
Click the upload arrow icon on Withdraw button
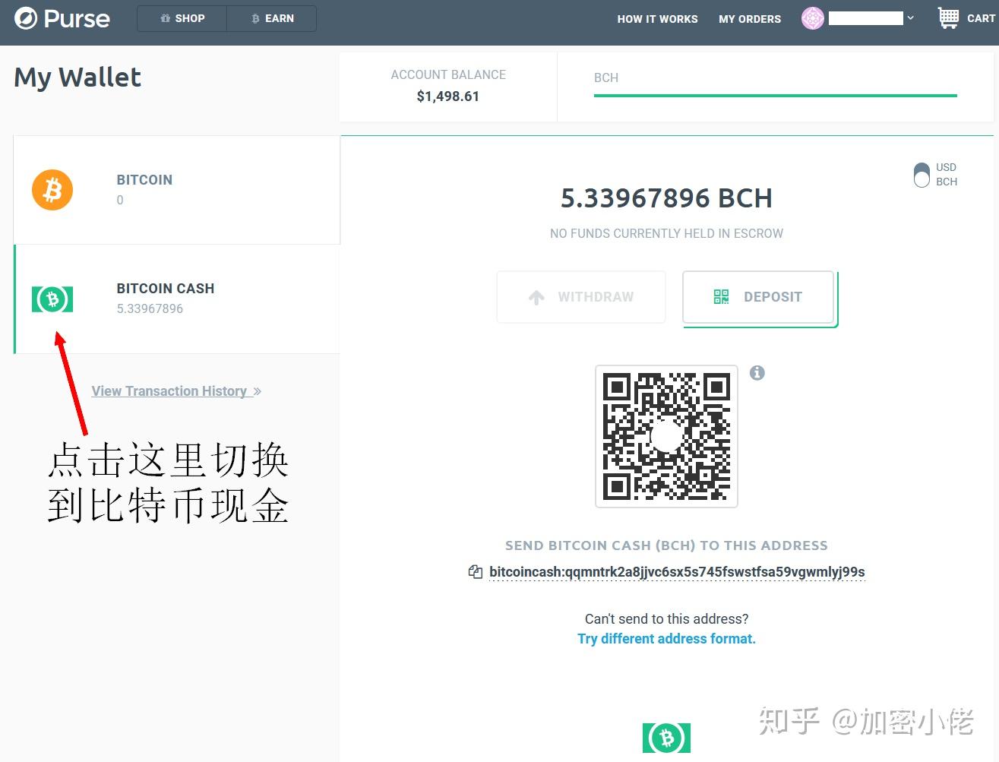537,296
